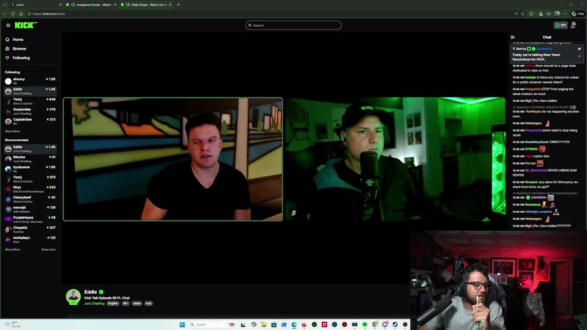Open Browse in sidebar
This screenshot has height=330, width=587.
point(19,49)
